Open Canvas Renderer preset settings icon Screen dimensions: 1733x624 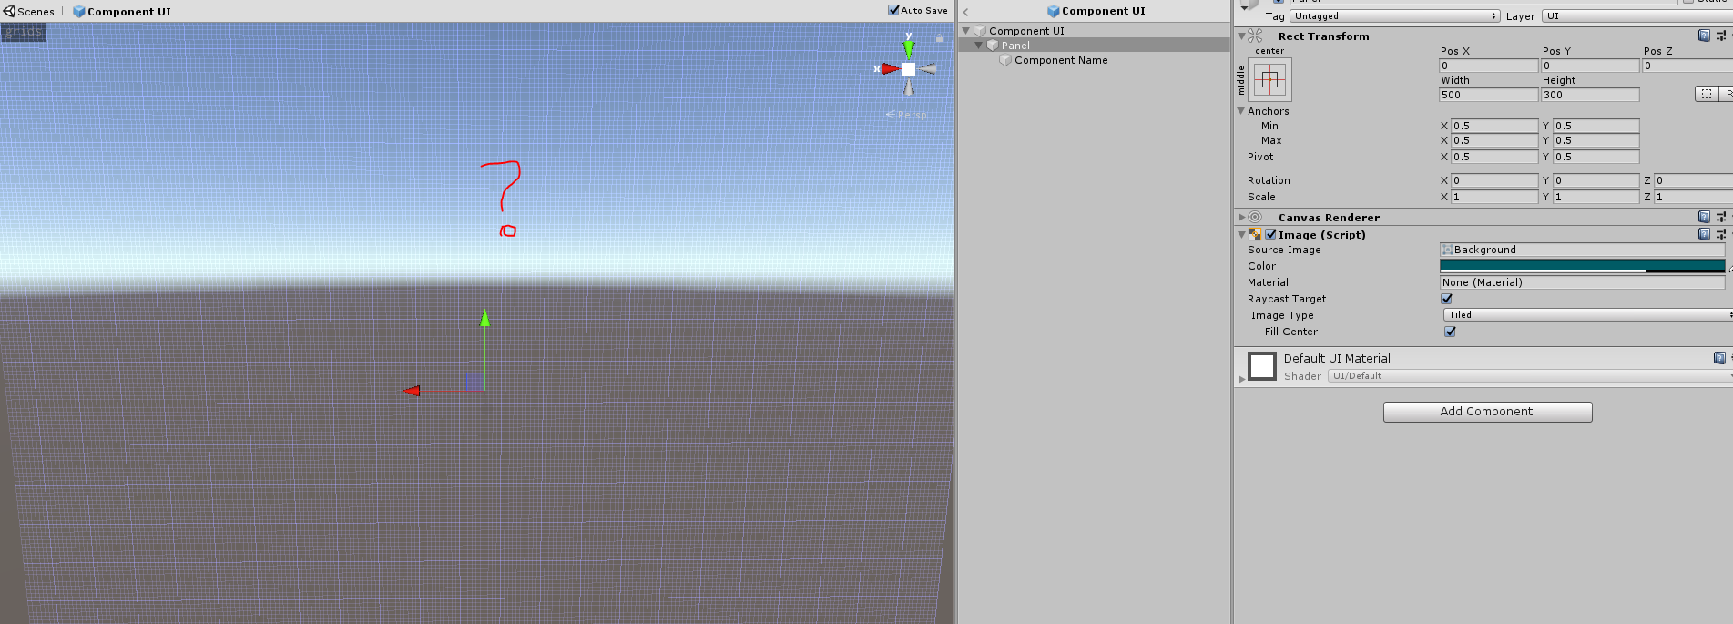[1721, 217]
